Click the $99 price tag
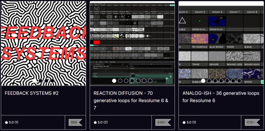Screen dimensions: 265x131 (x=75, y=122)
